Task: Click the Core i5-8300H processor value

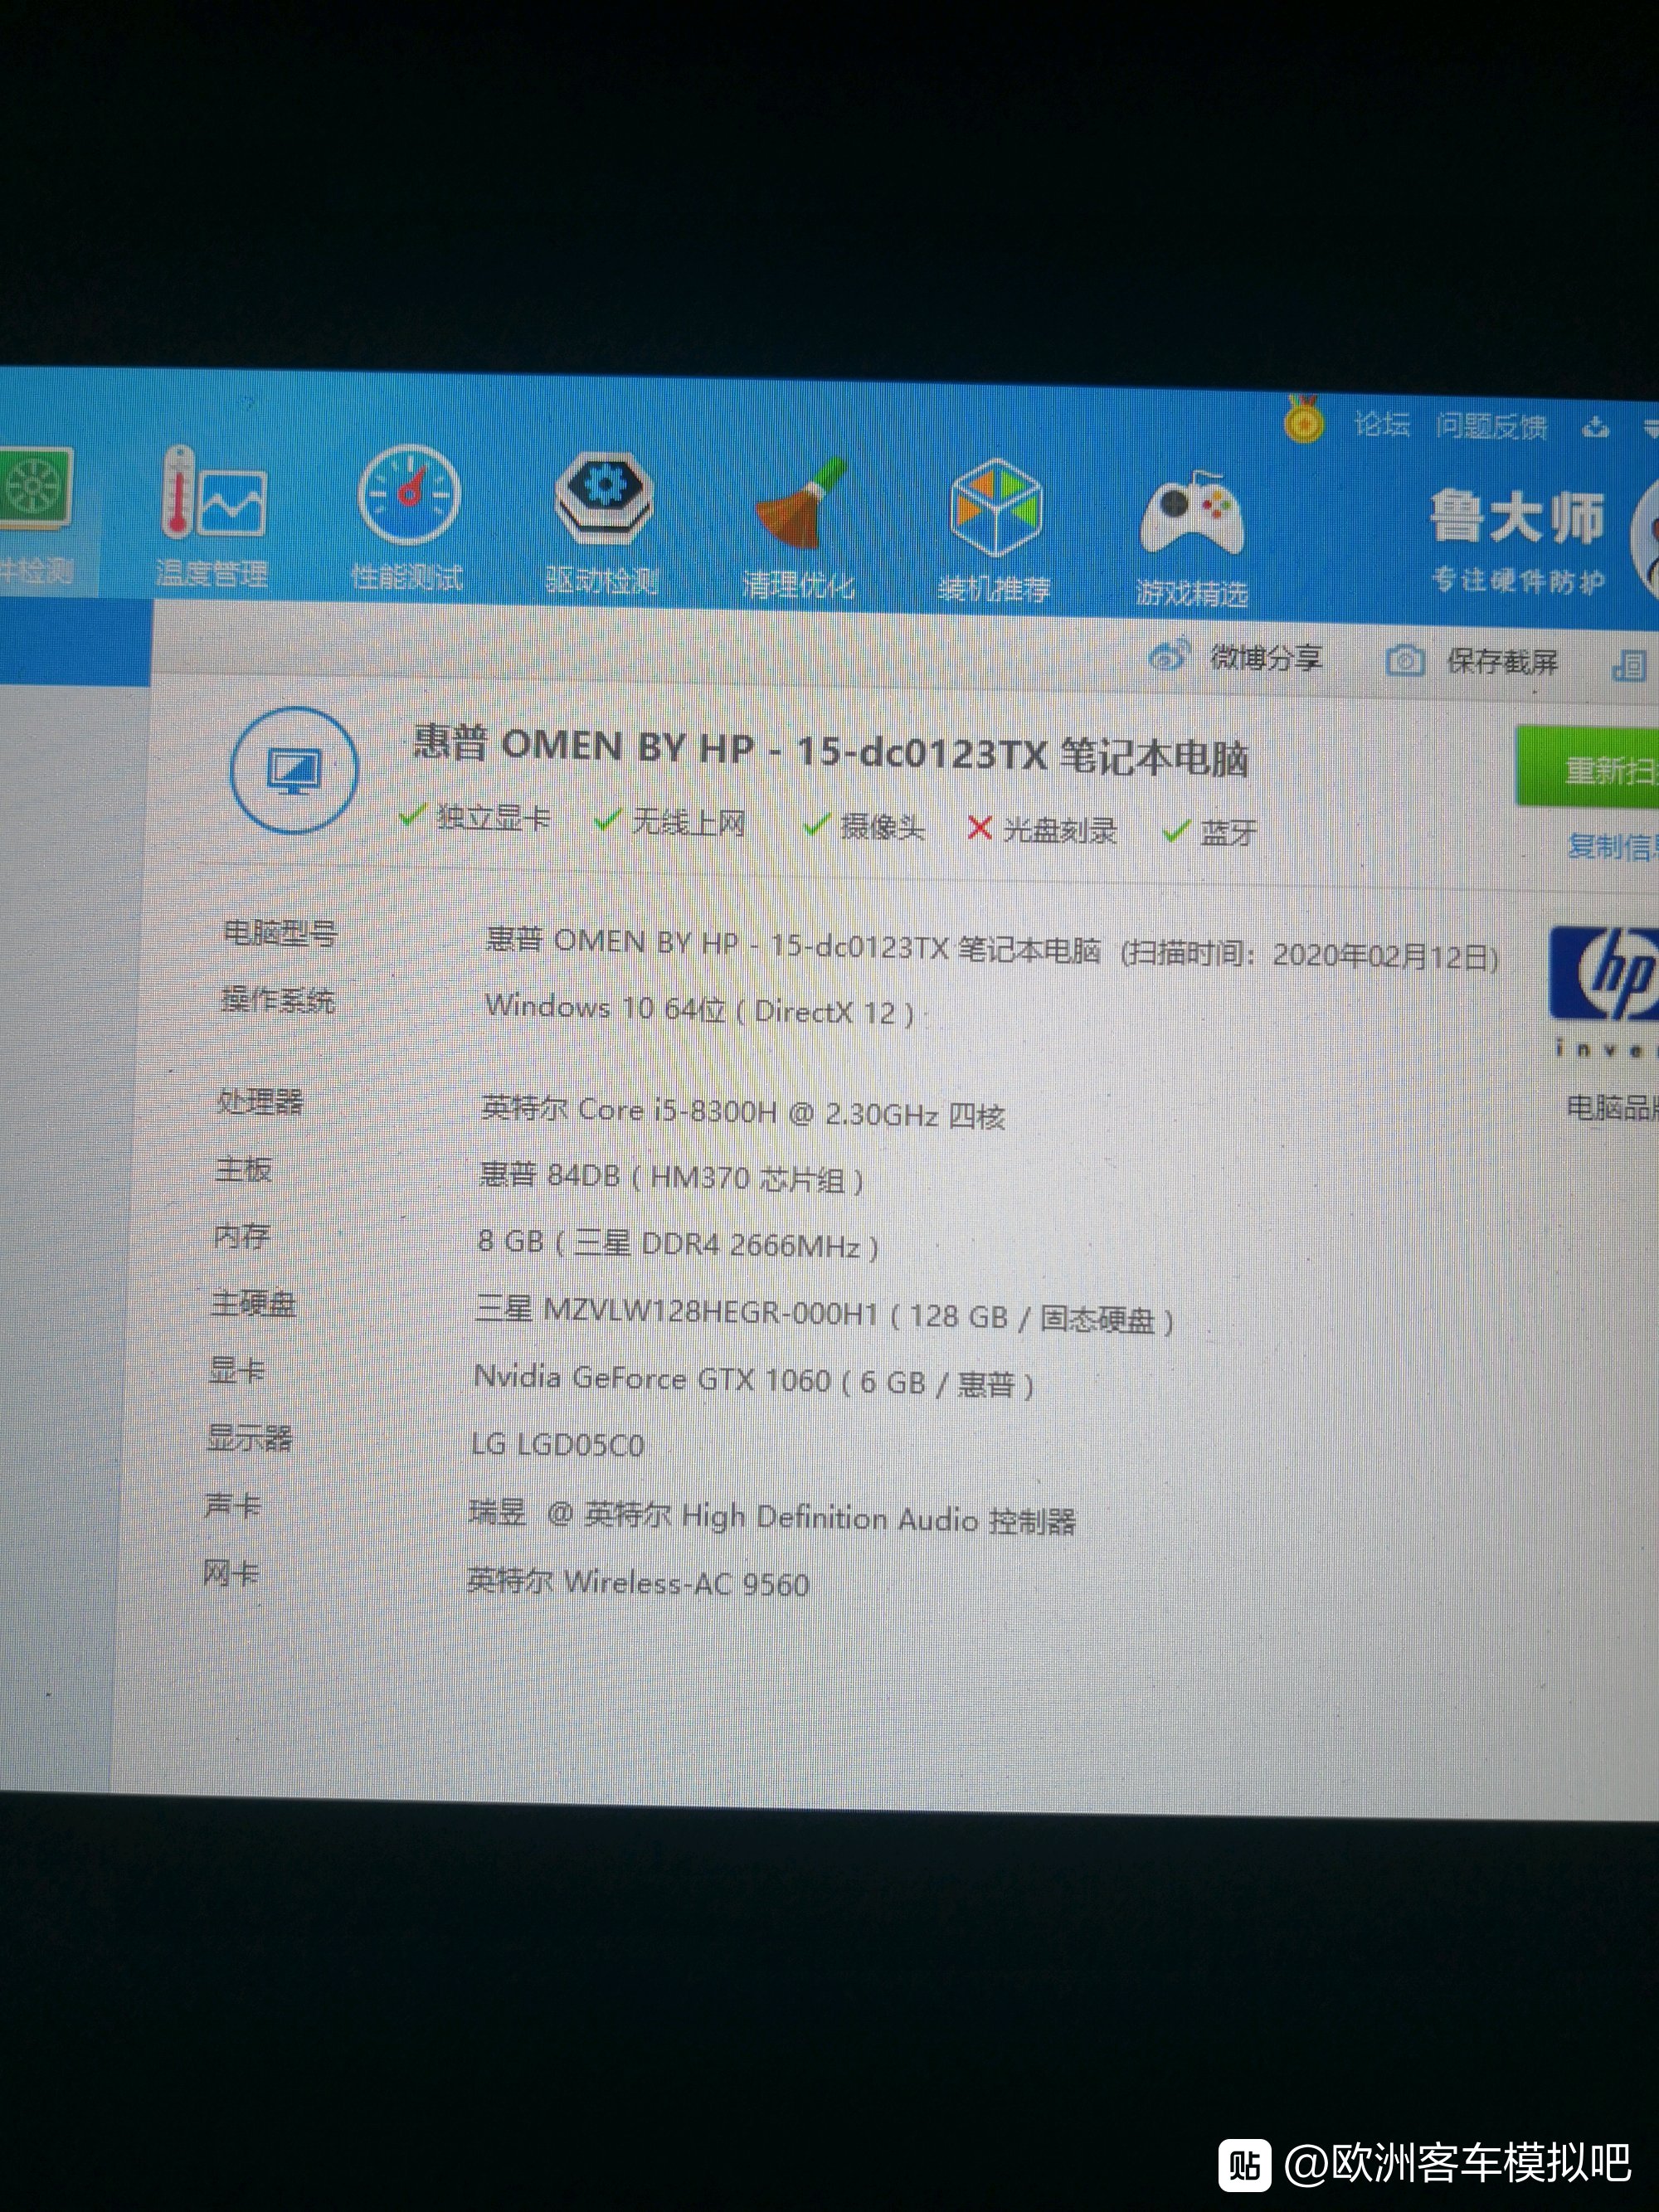Action: pyautogui.click(x=743, y=1112)
